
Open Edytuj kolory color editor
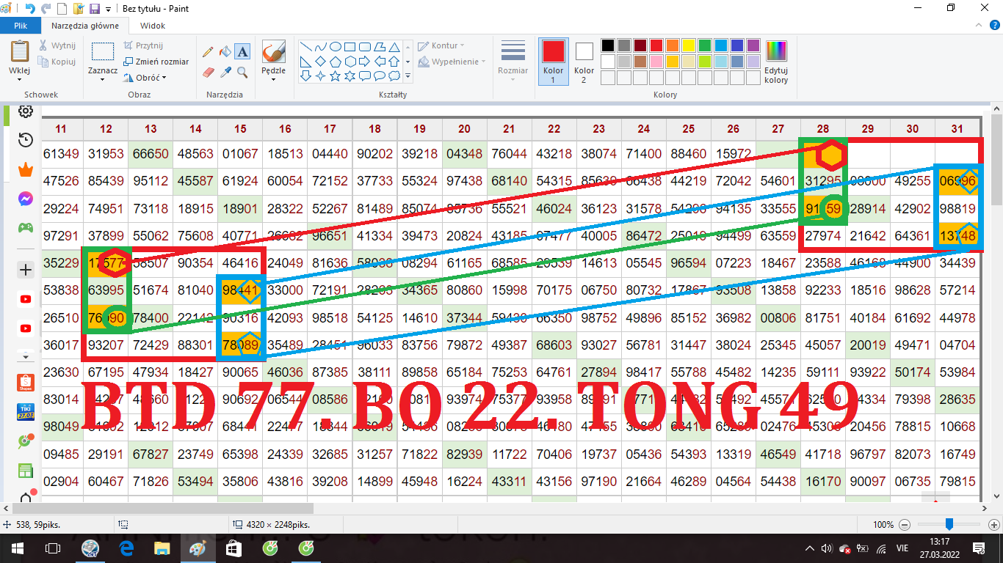[x=775, y=62]
